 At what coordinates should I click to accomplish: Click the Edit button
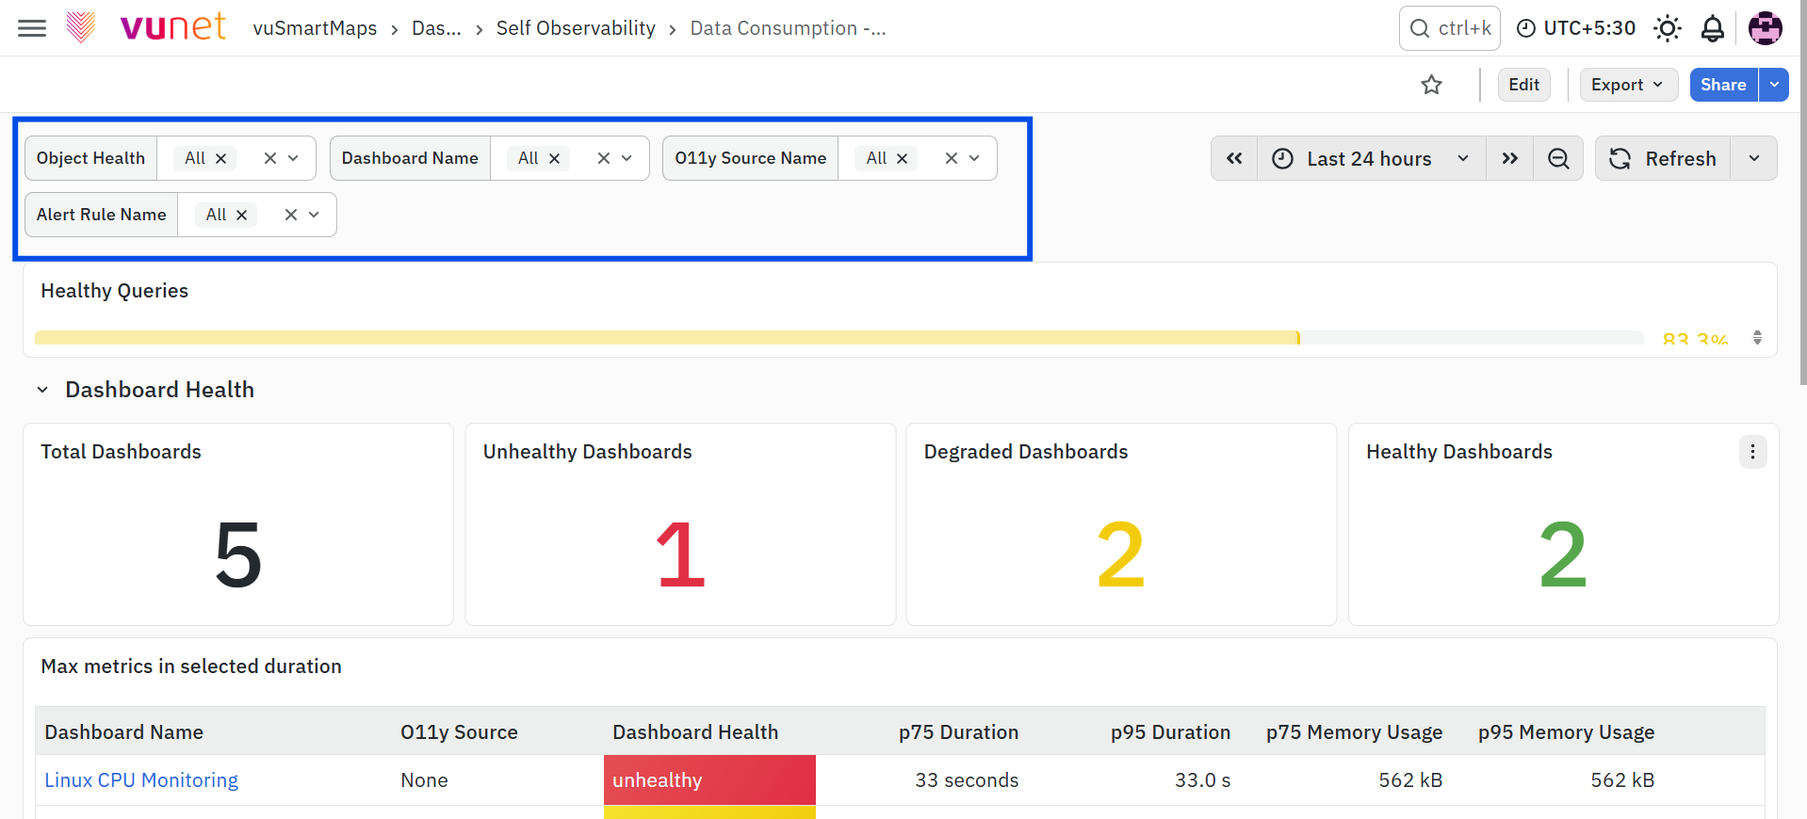click(1523, 85)
